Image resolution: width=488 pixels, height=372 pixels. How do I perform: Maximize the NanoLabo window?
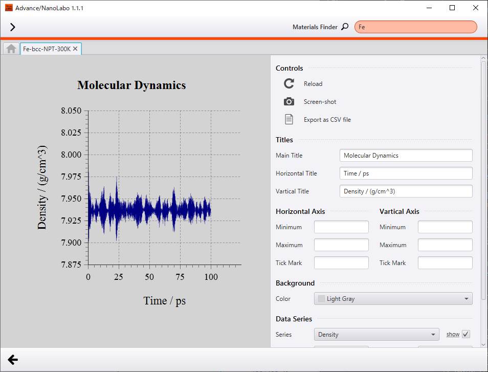click(x=452, y=8)
